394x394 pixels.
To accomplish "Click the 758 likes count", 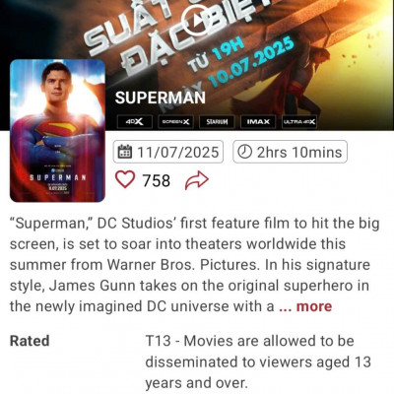I will point(156,180).
